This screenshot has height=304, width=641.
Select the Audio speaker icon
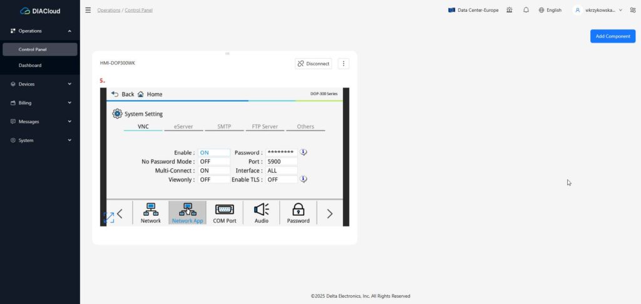(261, 213)
